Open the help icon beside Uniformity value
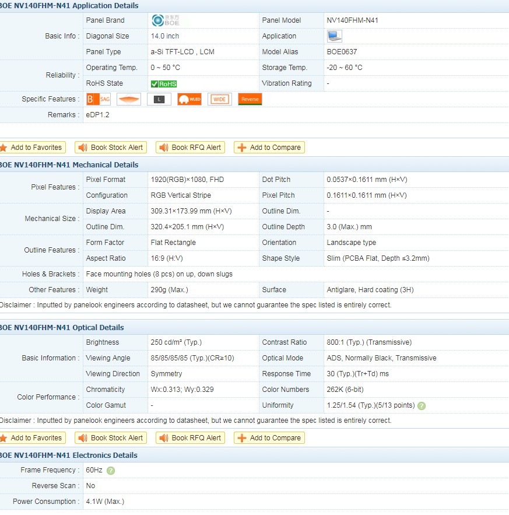 (x=422, y=406)
